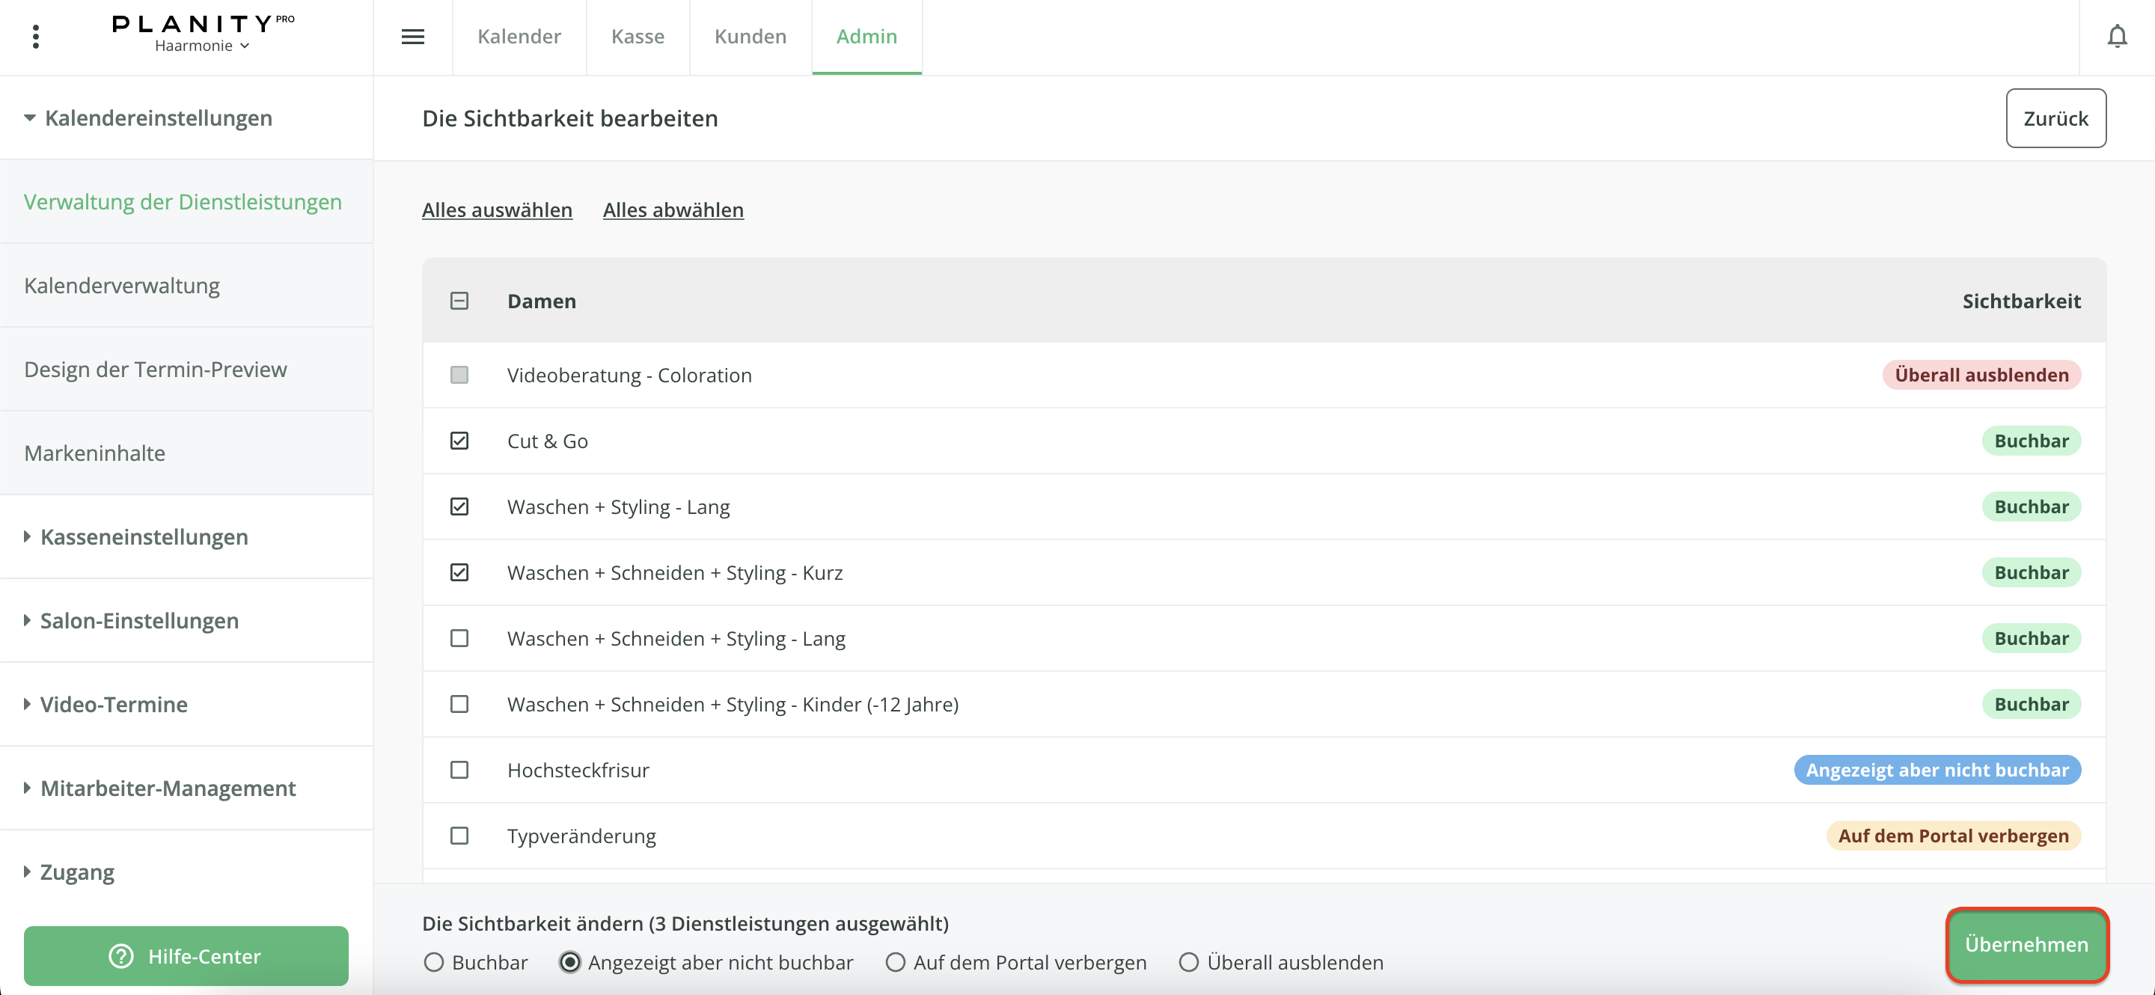Click the Buchbar badge for Cut & Go
Screen dimensions: 2155x995
click(2030, 441)
